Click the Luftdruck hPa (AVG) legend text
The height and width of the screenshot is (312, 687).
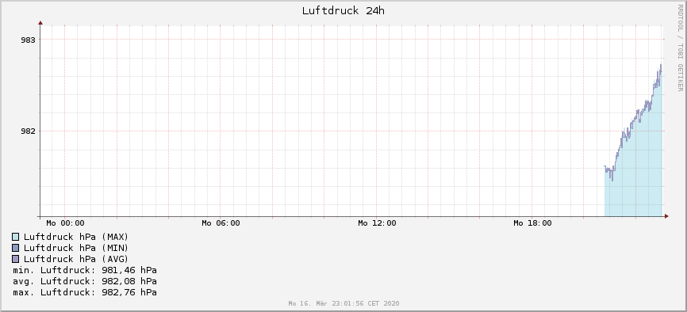(76, 259)
